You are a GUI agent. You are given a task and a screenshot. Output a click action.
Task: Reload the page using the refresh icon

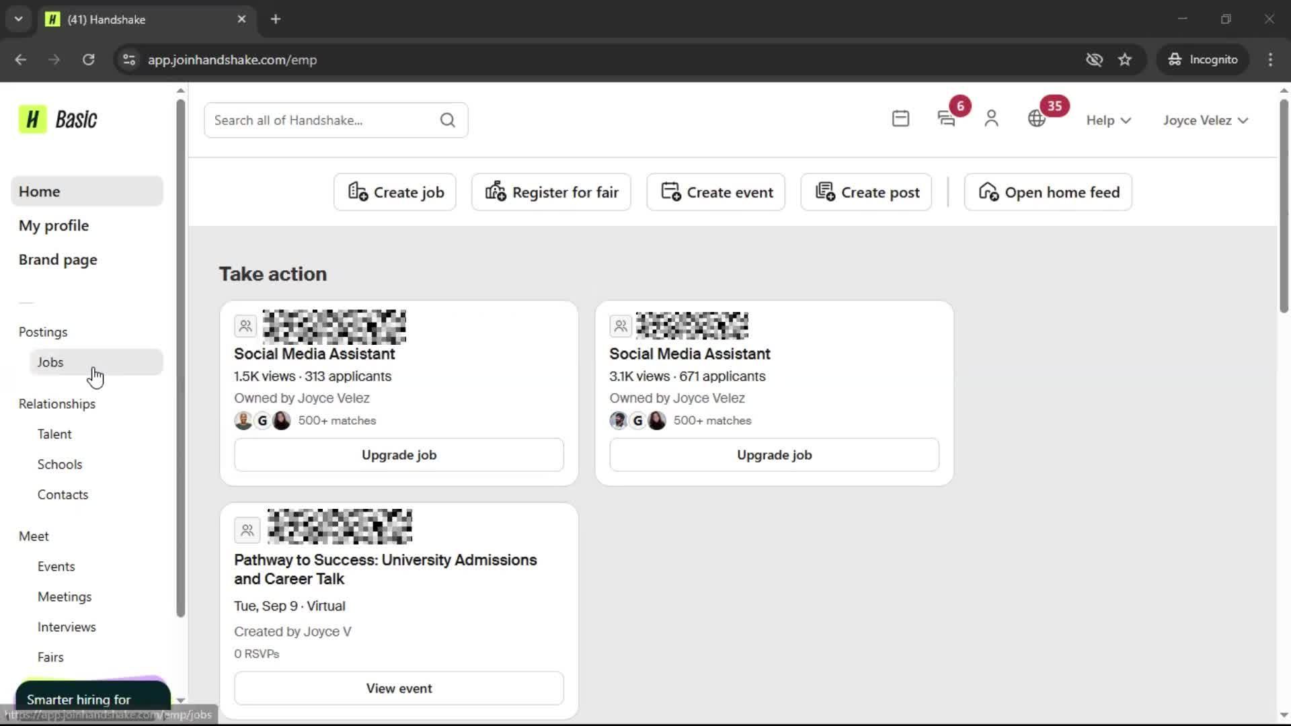(88, 60)
